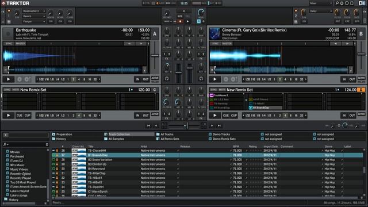Open Preferences gear icon in header
The width and height of the screenshot is (368, 207).
point(342,3)
